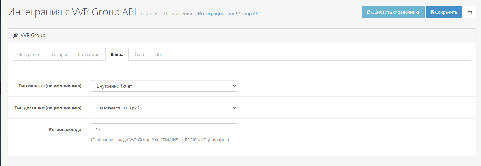Open the Категории tab
Image resolution: width=481 pixels, height=166 pixels.
(89, 54)
